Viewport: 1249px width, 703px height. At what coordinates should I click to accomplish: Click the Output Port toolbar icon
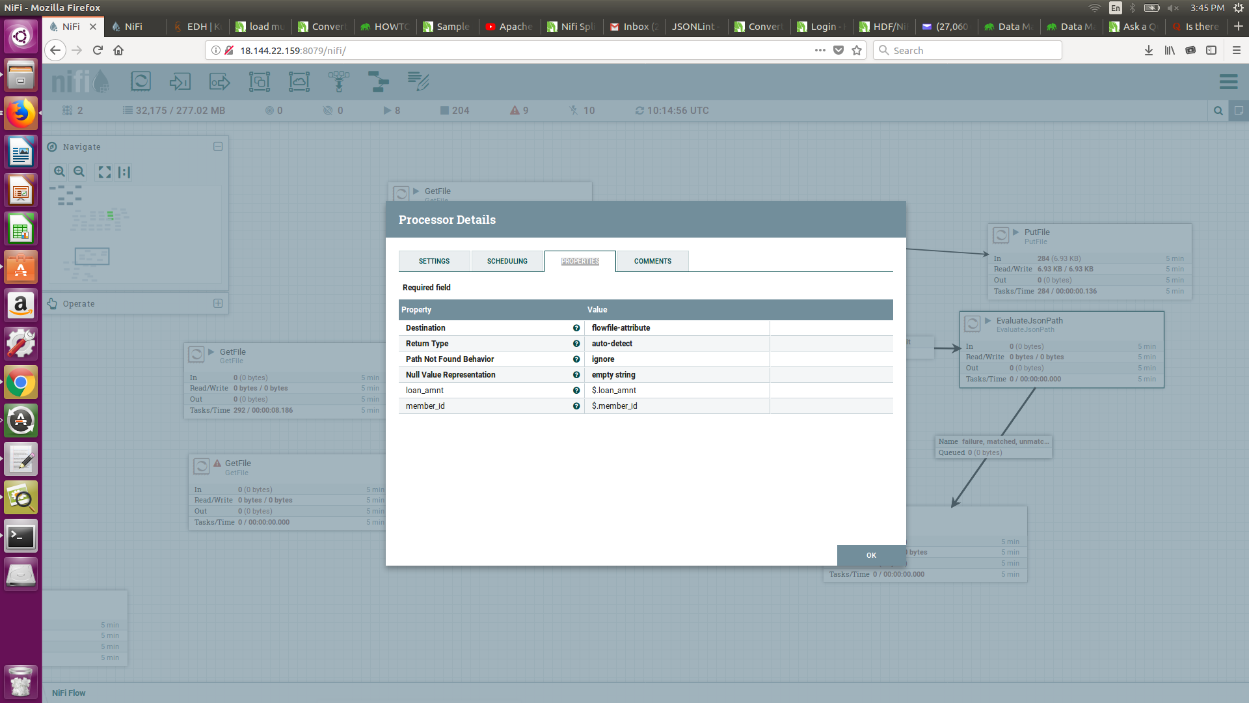219,81
